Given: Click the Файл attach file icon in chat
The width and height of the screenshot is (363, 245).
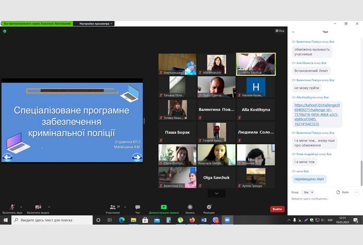Looking at the screenshot, I should click(x=343, y=191).
